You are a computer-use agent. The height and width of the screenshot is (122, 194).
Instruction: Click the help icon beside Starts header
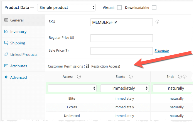tap(131, 77)
